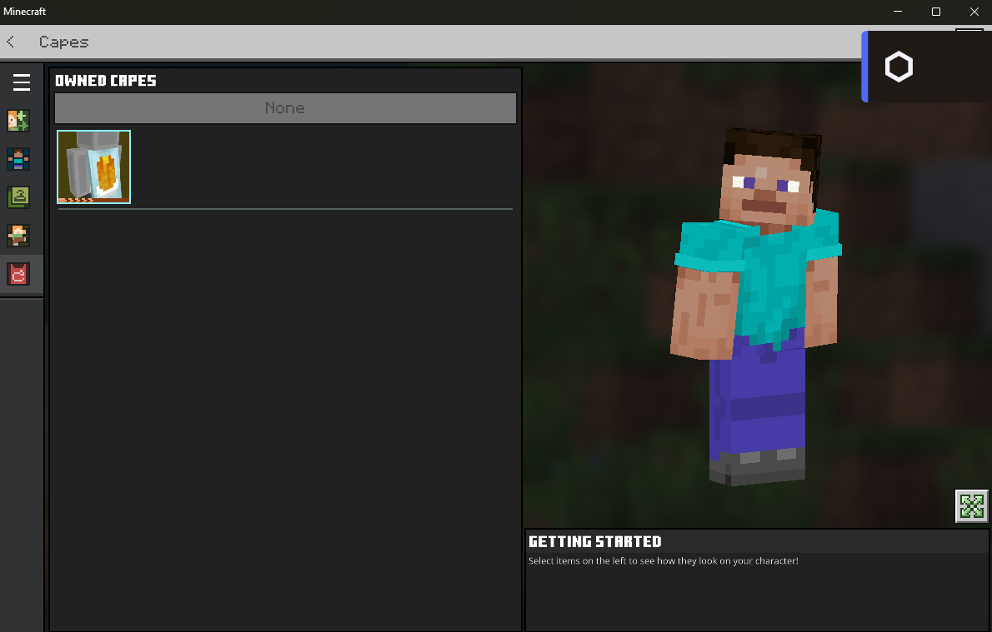Screen dimensions: 992x632
Task: Minimize the Minecraft window
Action: click(x=897, y=12)
